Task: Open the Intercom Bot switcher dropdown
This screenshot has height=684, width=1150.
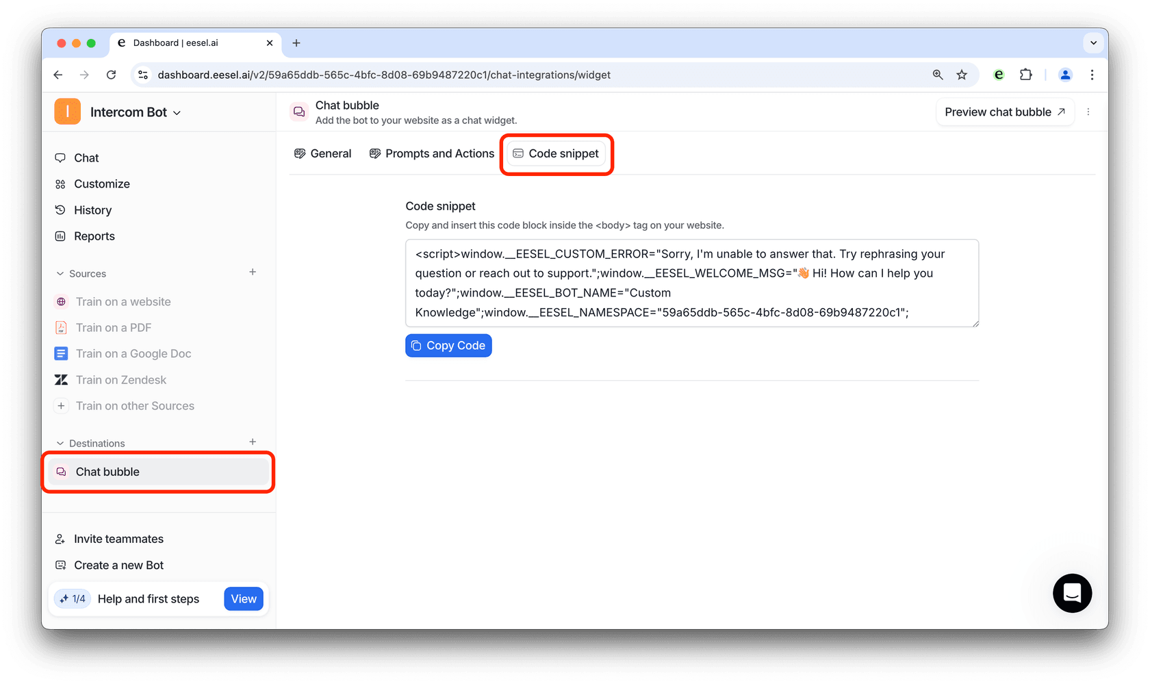Action: tap(135, 112)
